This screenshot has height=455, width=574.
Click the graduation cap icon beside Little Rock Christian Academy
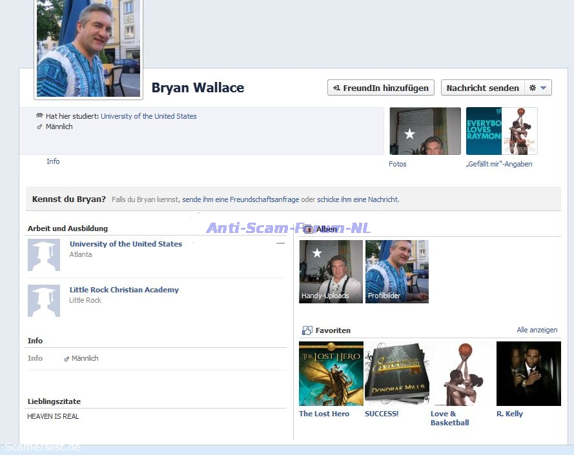click(44, 301)
